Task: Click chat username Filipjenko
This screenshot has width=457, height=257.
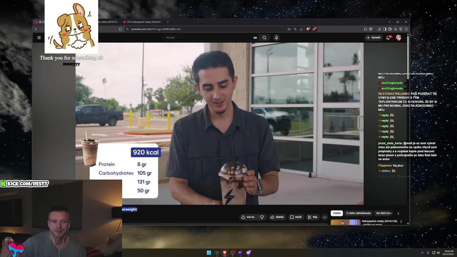Action: pos(385,166)
